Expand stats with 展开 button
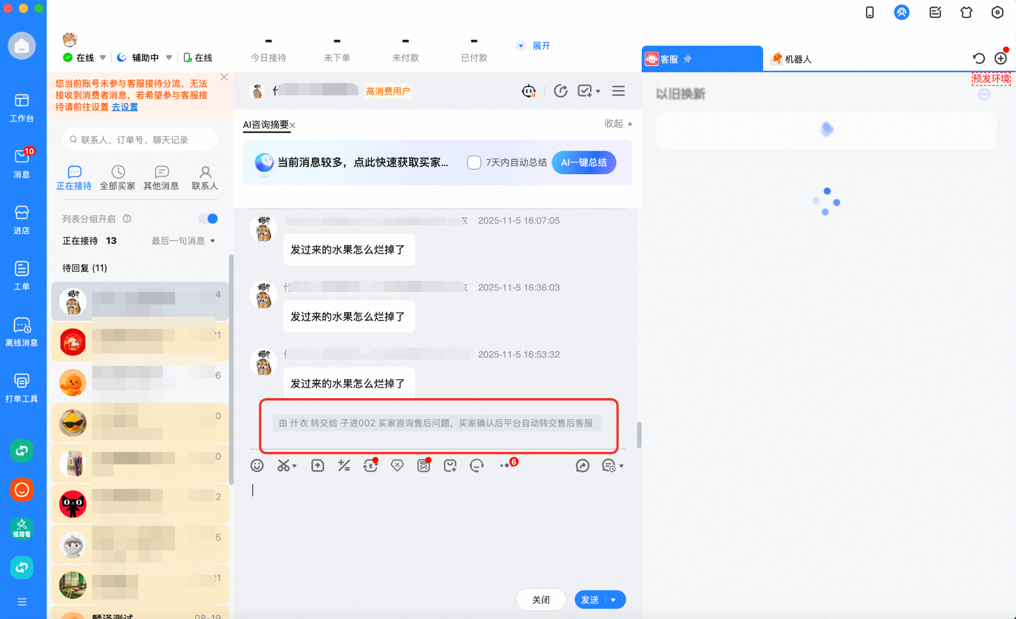Viewport: 1016px width, 619px height. tap(534, 46)
